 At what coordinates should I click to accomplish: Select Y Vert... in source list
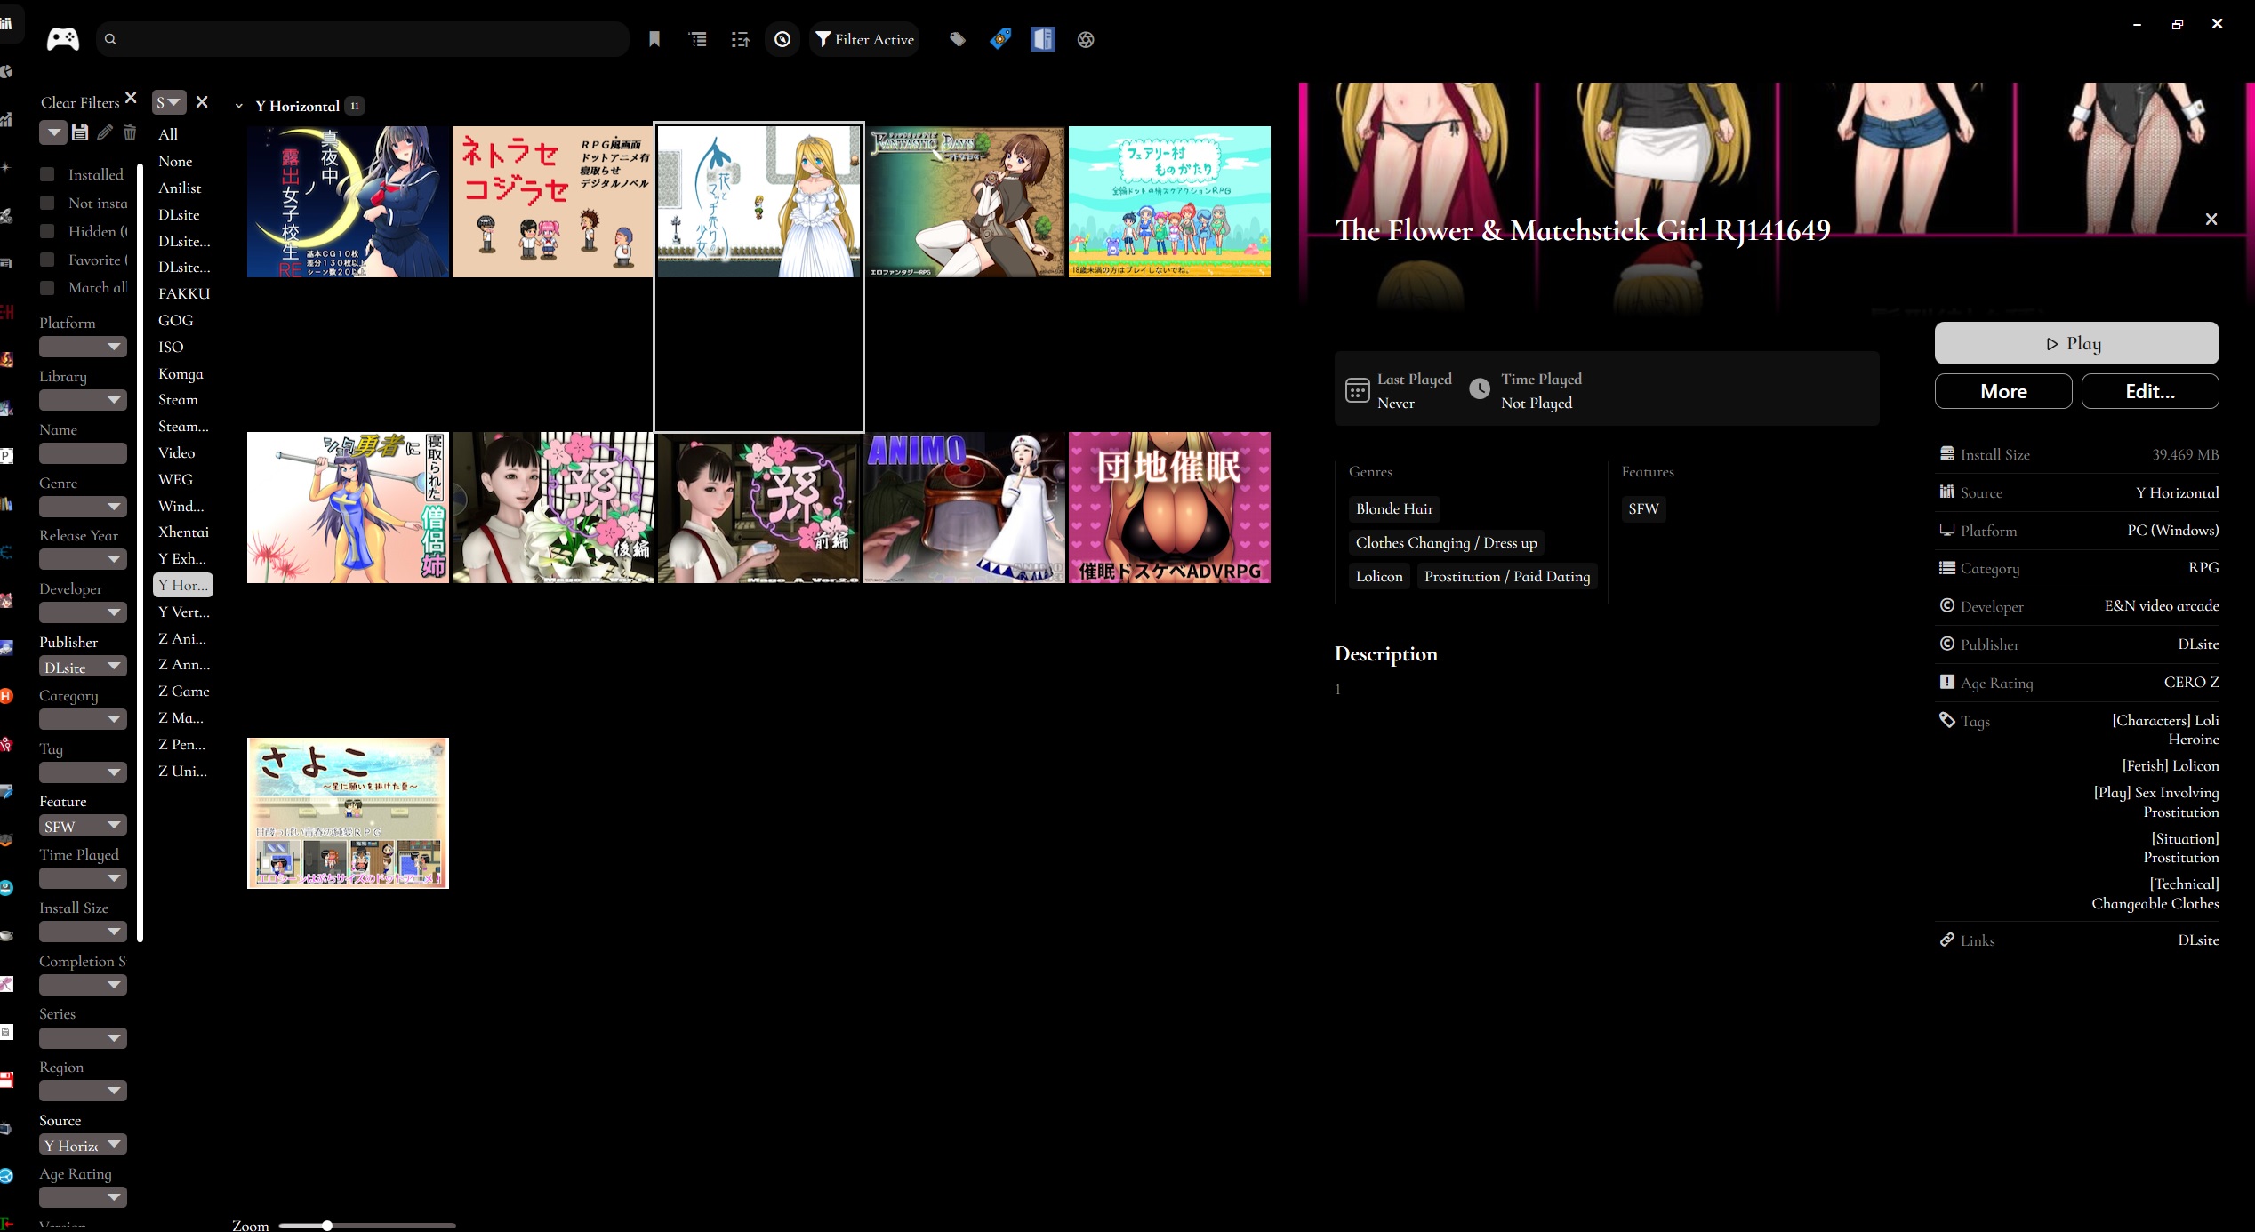[x=183, y=612]
